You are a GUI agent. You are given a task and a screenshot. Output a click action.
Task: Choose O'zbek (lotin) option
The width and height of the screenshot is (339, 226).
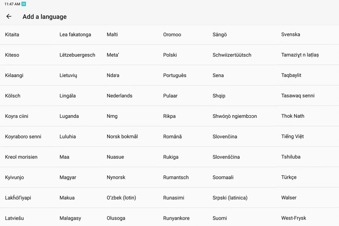[x=121, y=197]
